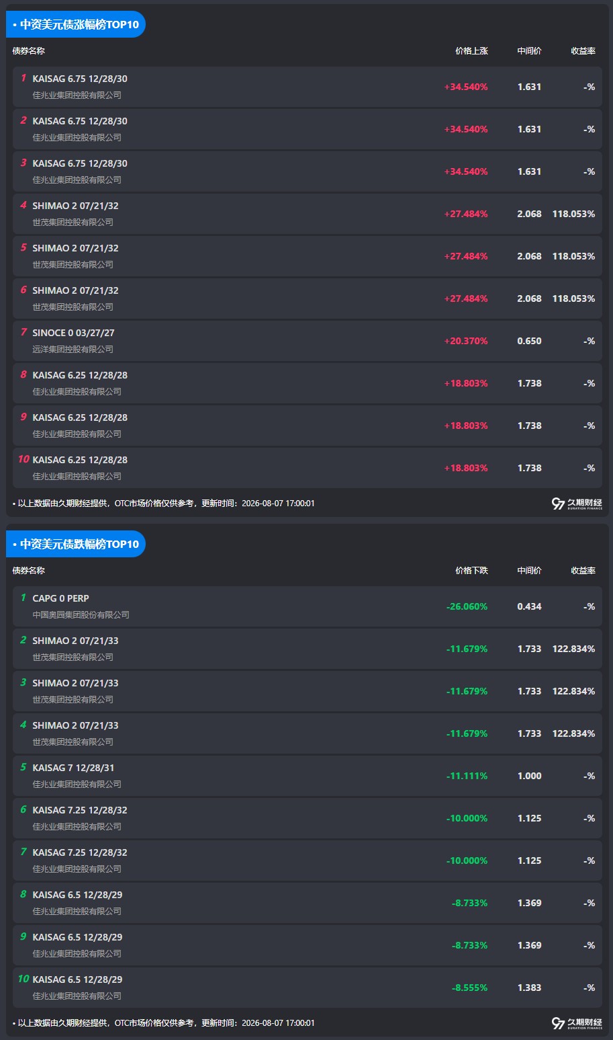Click 118.053% yield in gainers rank 5 row
This screenshot has height=1040, width=613.
point(573,256)
